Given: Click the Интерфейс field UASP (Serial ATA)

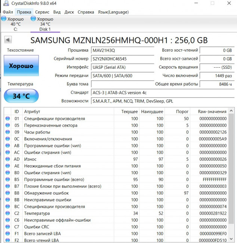Looking at the screenshot, I should [123, 67].
